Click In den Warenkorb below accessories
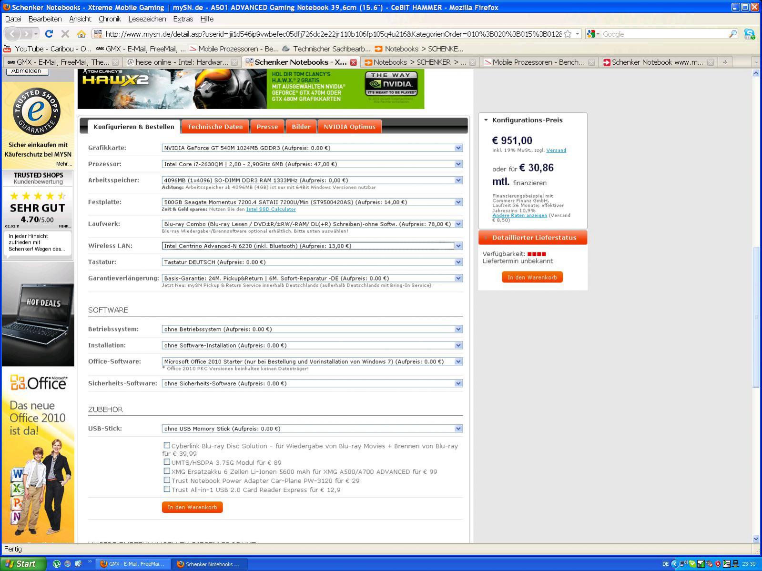This screenshot has width=762, height=571. coord(192,507)
